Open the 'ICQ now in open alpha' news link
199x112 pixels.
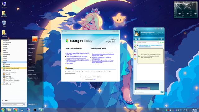(x=77, y=54)
